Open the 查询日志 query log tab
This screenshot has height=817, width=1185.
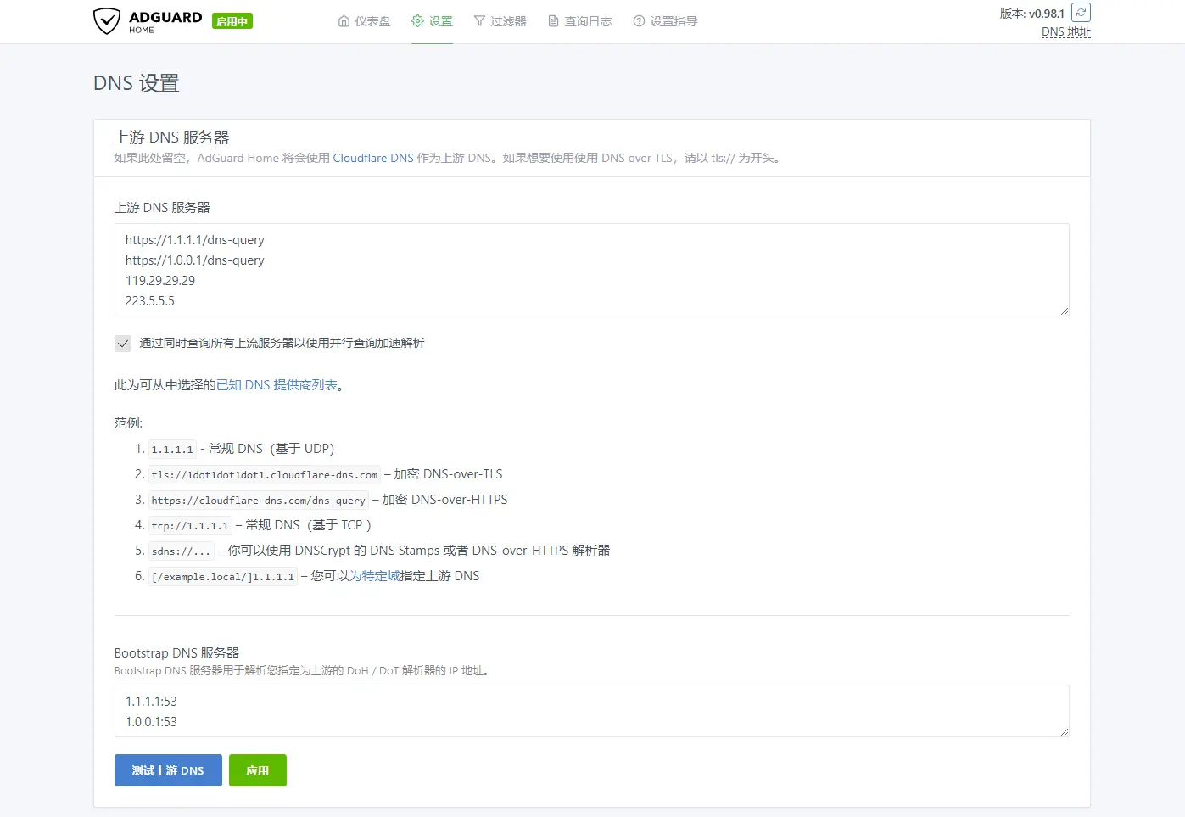pyautogui.click(x=579, y=21)
